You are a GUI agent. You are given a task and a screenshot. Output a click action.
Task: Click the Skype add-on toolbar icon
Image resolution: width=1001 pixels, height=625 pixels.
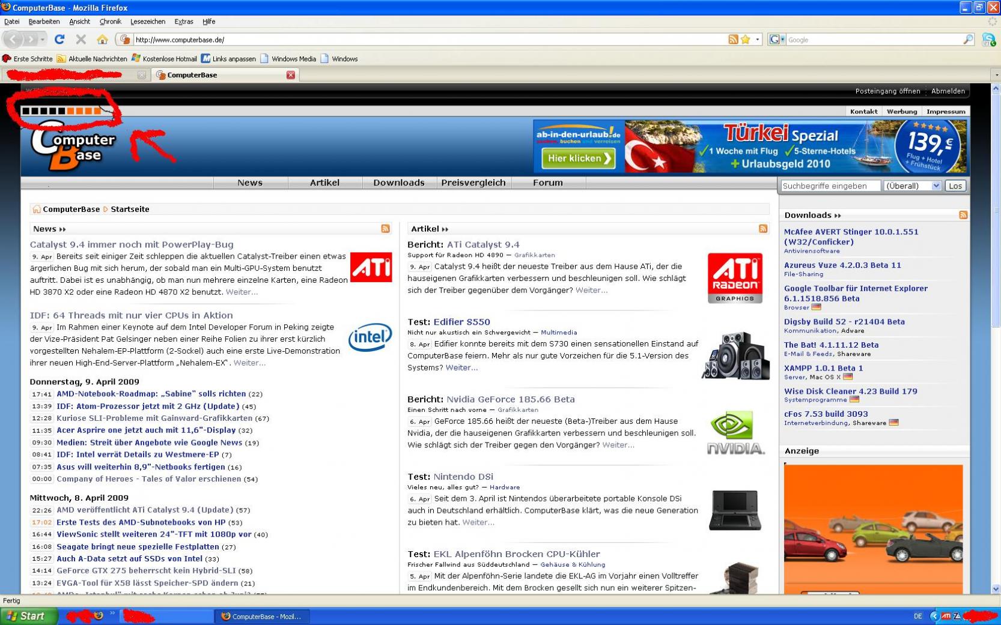coord(988,40)
